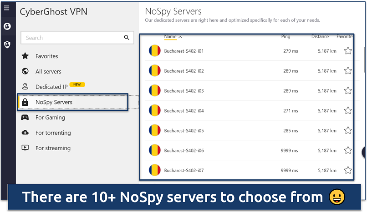Favorite the Bucharest-S402-i06 server star
This screenshot has width=367, height=212.
348,150
